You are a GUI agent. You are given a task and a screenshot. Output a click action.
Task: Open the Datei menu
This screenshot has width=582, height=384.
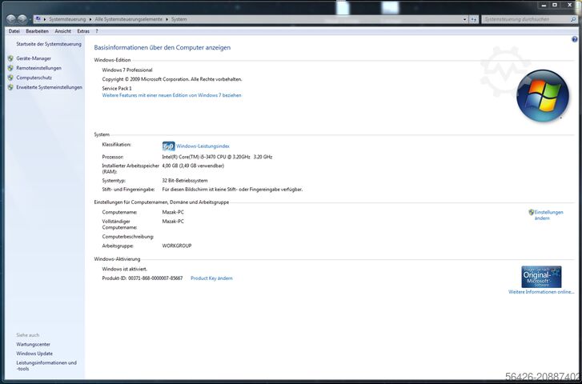[14, 31]
